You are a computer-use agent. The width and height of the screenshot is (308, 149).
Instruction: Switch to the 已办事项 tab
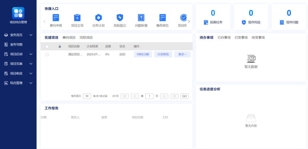click(x=224, y=38)
